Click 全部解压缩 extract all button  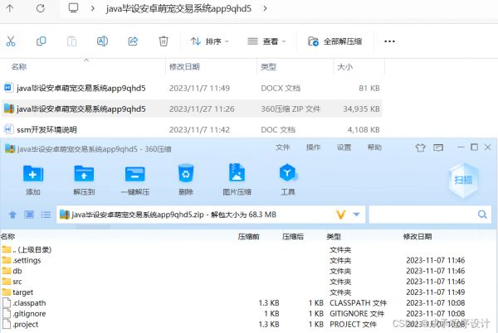tap(335, 41)
